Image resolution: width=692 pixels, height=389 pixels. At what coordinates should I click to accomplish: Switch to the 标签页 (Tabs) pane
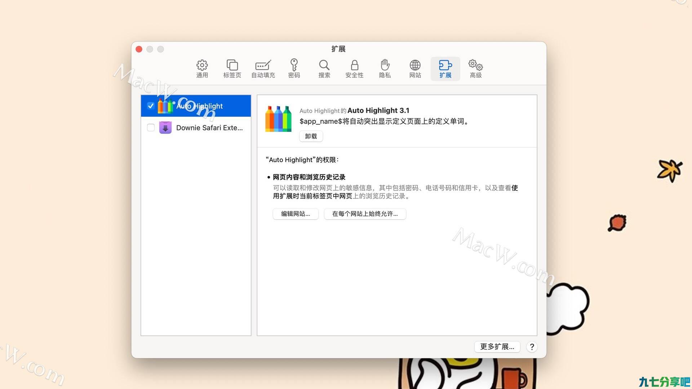(x=232, y=69)
